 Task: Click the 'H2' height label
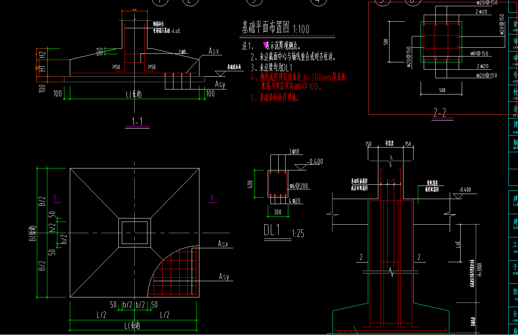point(42,54)
